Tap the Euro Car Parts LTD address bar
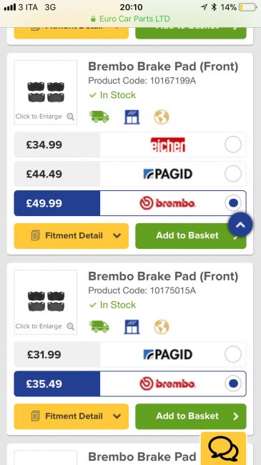261x465 pixels. pos(130,19)
